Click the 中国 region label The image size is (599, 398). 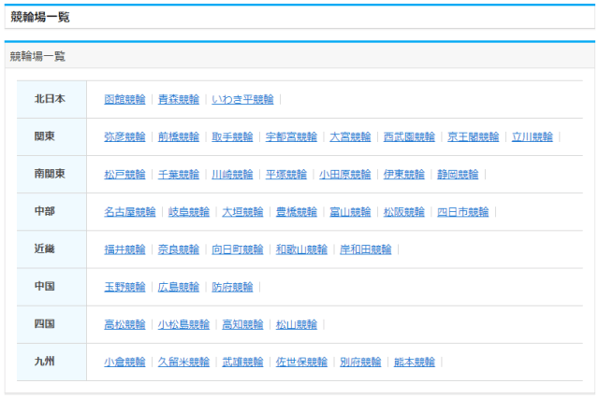click(x=45, y=286)
